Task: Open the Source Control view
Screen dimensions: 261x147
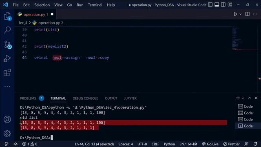Action: click(8, 45)
